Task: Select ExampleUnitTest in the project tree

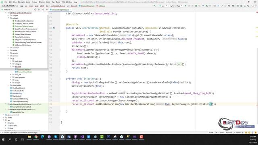Action: pyautogui.click(x=17, y=112)
